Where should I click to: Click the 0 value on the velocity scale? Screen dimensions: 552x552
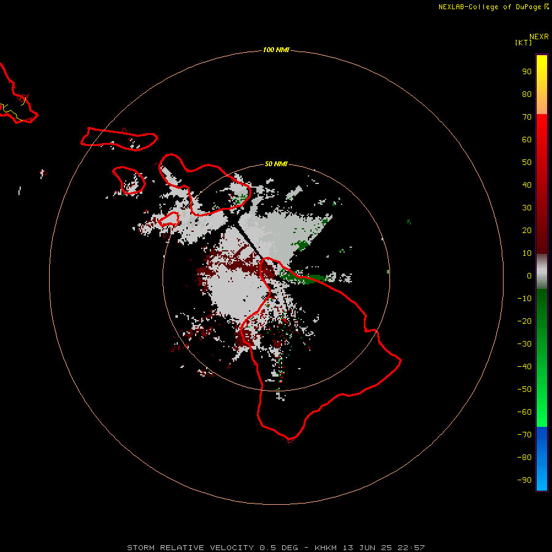[x=529, y=276]
